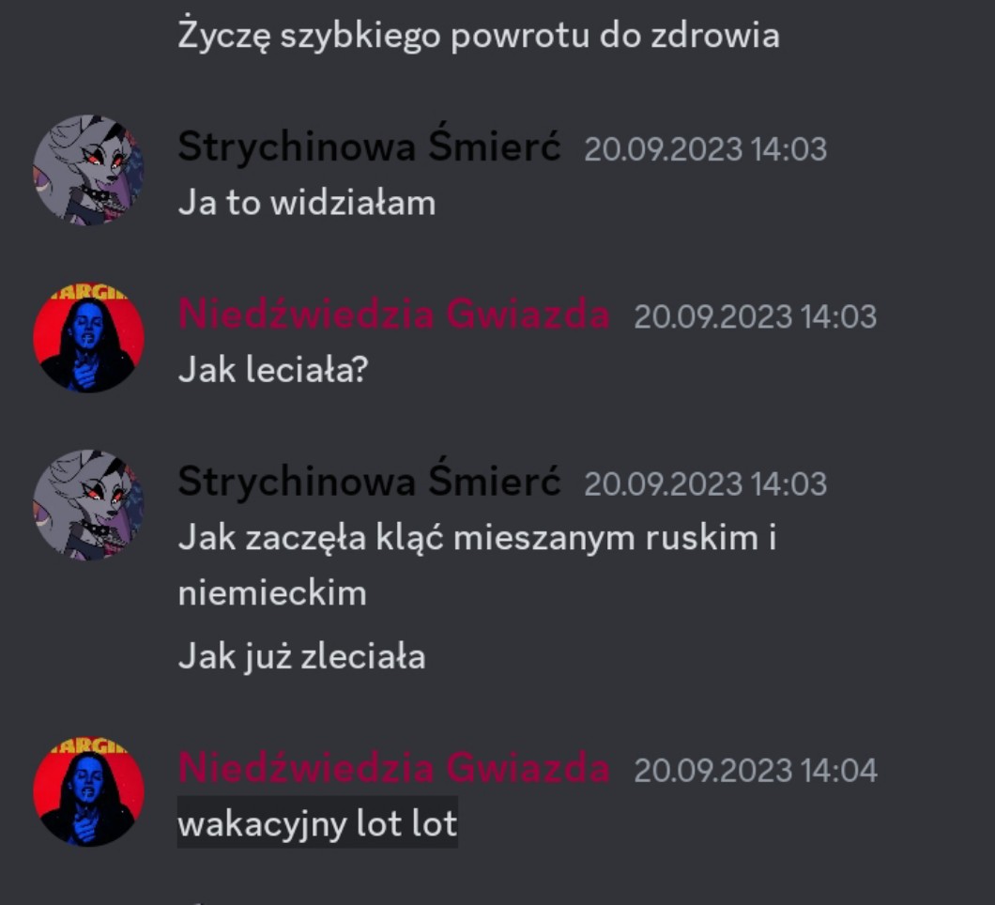Click Niedźwiedzia Gwiazda avatar beside 'wakacyjny lot lot'

pos(88,791)
